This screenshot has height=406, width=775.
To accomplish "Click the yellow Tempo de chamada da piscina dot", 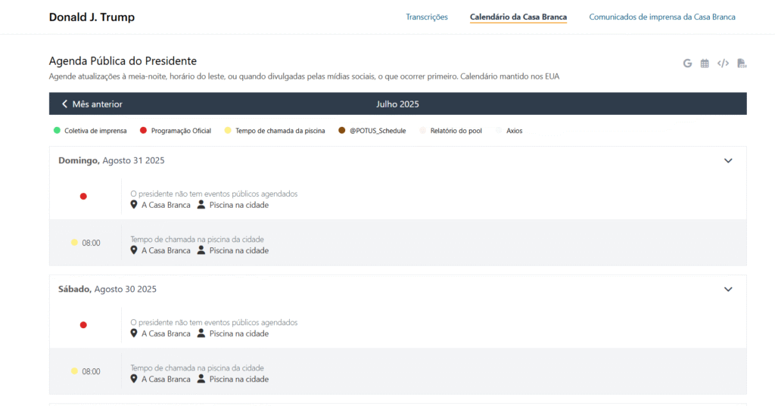I will coord(228,131).
